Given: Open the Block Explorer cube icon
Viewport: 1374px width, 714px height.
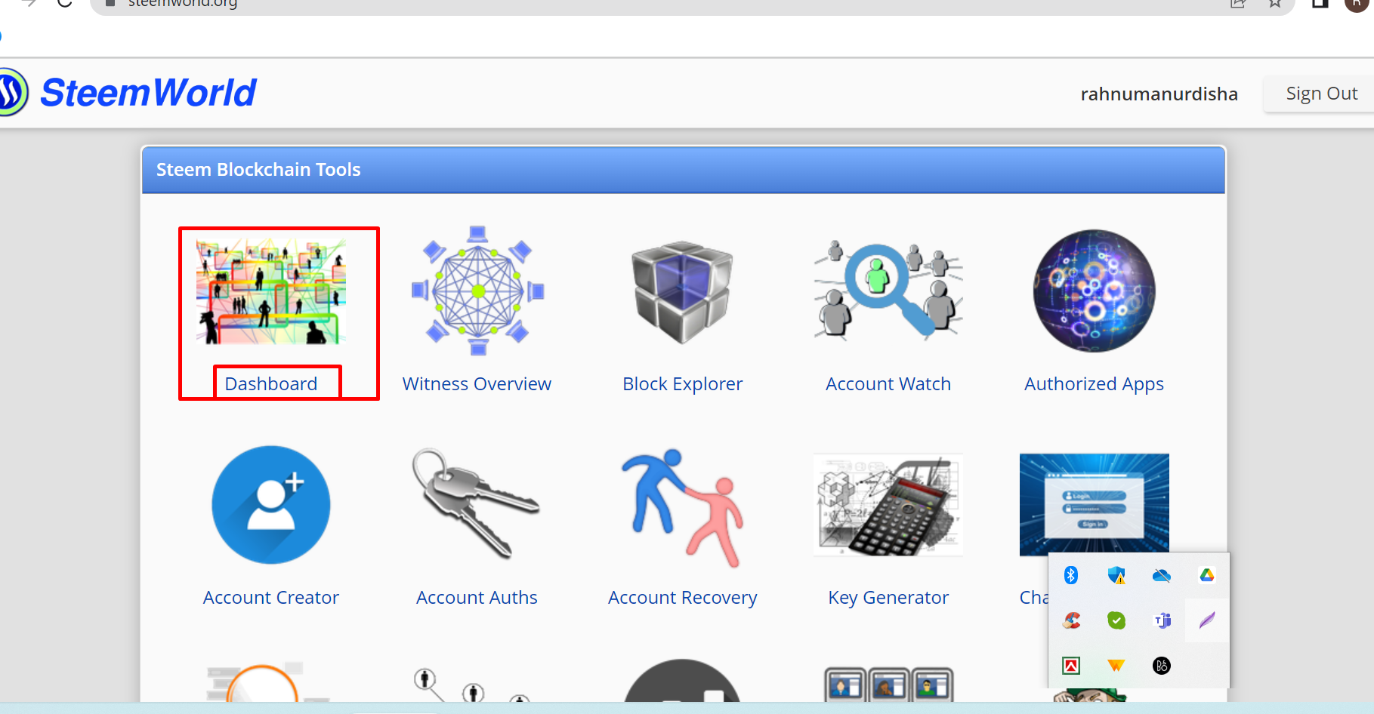Looking at the screenshot, I should [683, 291].
